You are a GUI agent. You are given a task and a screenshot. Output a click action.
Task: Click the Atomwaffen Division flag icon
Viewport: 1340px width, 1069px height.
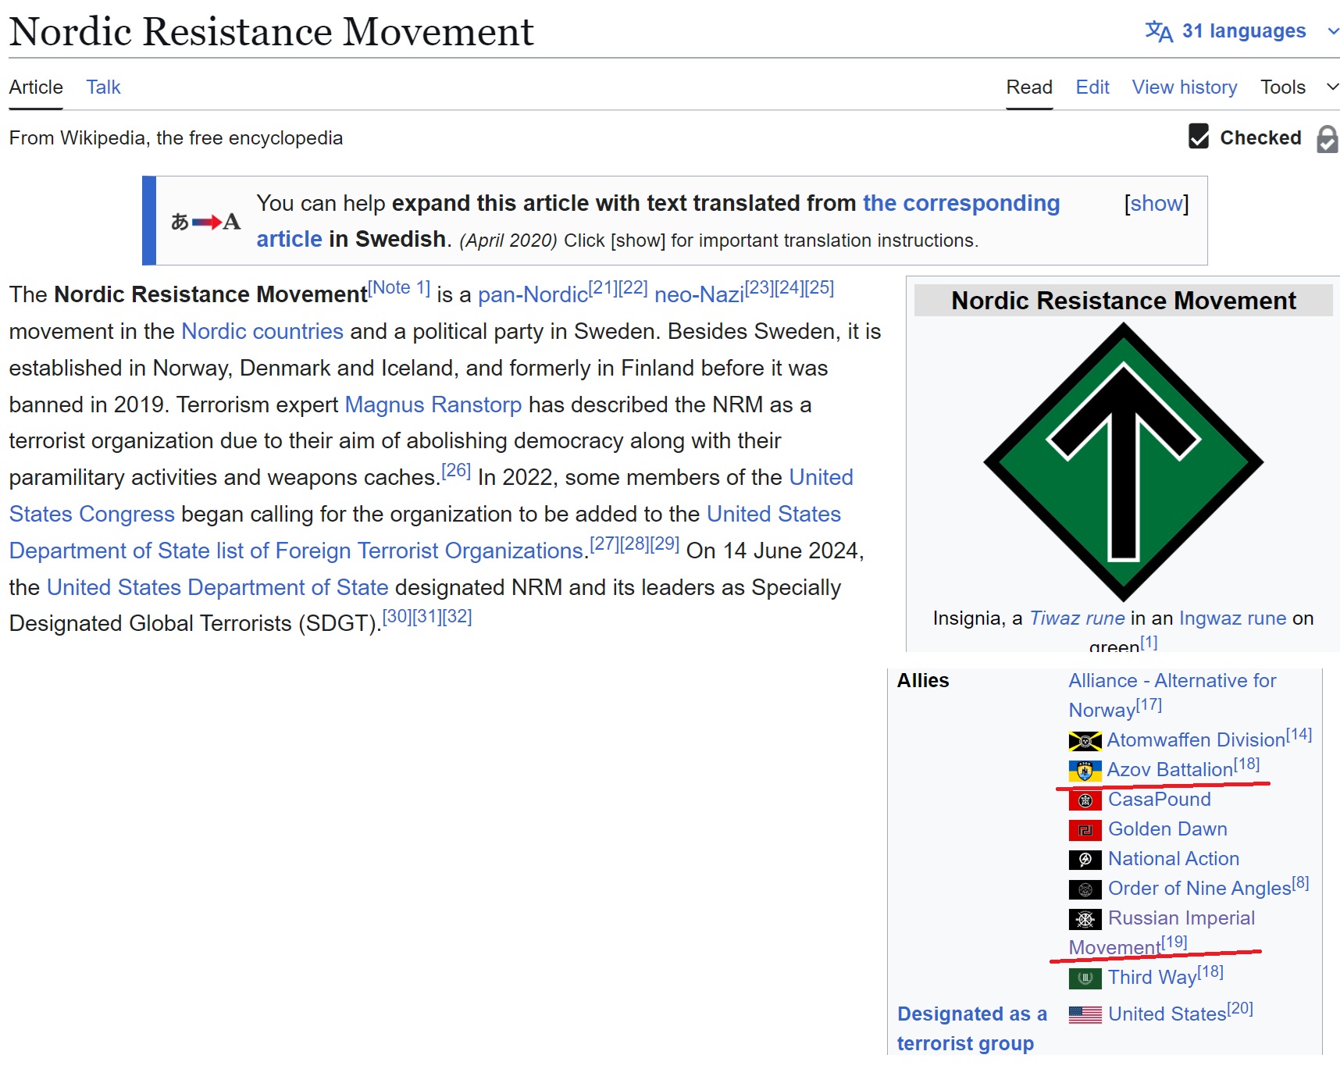tap(1085, 740)
